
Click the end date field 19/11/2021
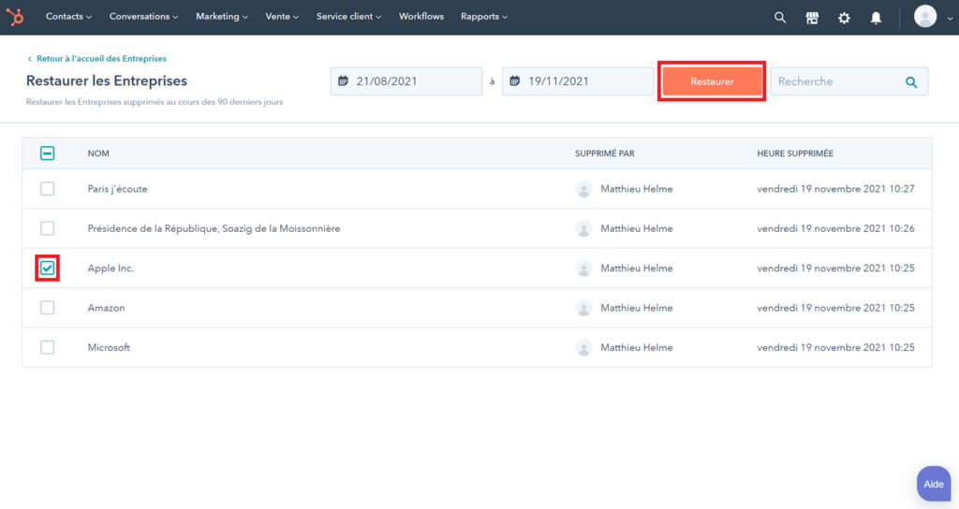pyautogui.click(x=578, y=81)
